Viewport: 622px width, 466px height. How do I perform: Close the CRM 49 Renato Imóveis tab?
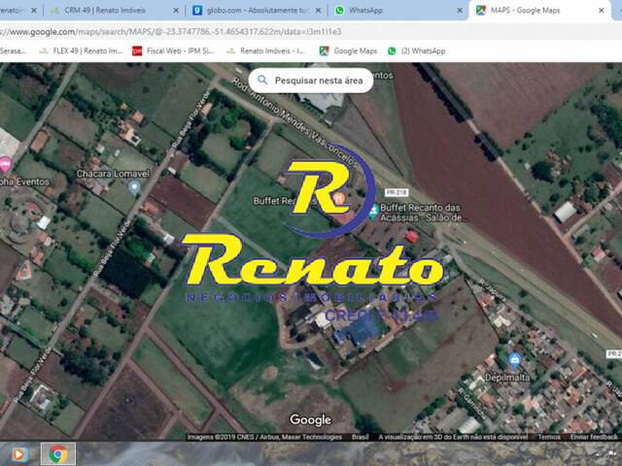(176, 11)
